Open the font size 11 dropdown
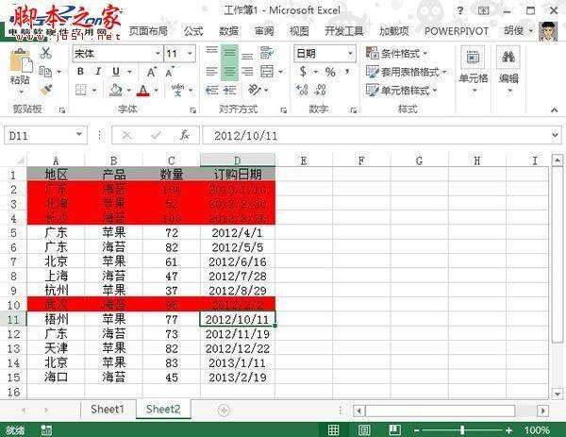566x437 pixels. point(190,54)
